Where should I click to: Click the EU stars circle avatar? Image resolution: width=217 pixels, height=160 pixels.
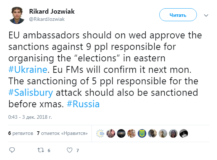(x=100, y=133)
